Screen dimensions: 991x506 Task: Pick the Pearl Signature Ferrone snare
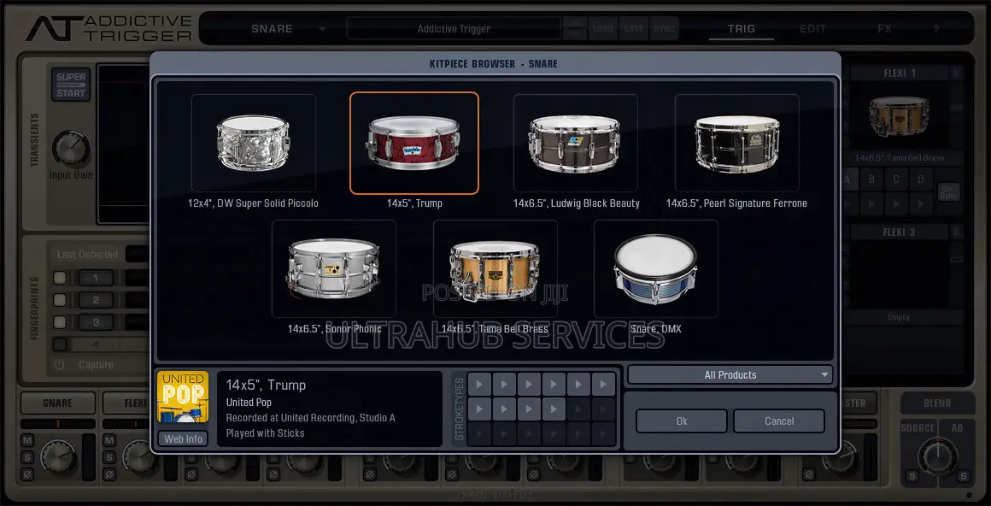pyautogui.click(x=737, y=143)
